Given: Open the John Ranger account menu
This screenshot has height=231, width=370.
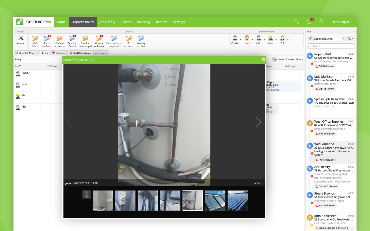Looking at the screenshot, I should click(x=343, y=22).
